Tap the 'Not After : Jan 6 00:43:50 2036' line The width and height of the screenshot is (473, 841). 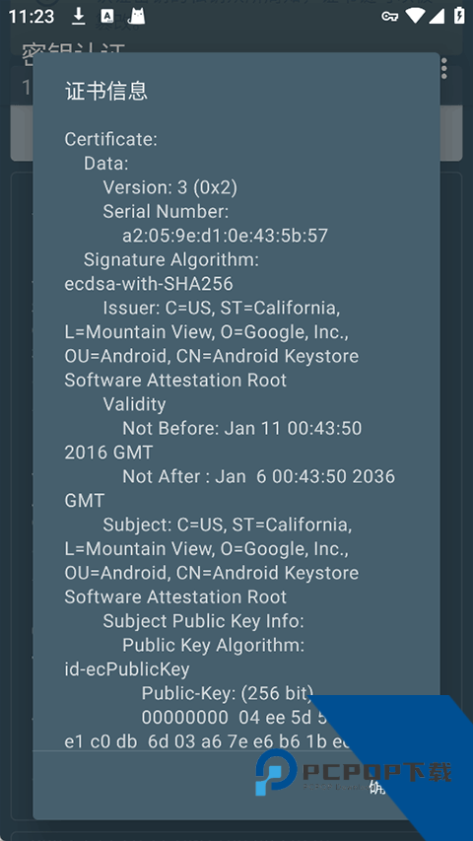tap(259, 476)
